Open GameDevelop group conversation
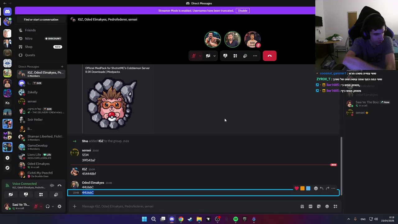398x224 pixels. pyautogui.click(x=41, y=147)
